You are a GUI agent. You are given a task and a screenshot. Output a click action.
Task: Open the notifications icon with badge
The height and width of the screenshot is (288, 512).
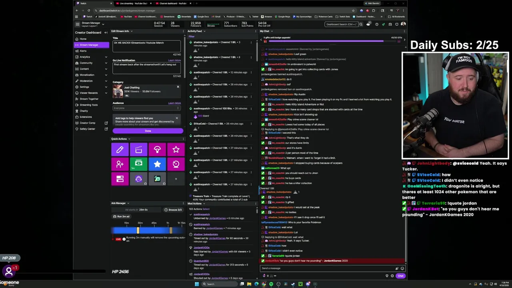click(368, 24)
